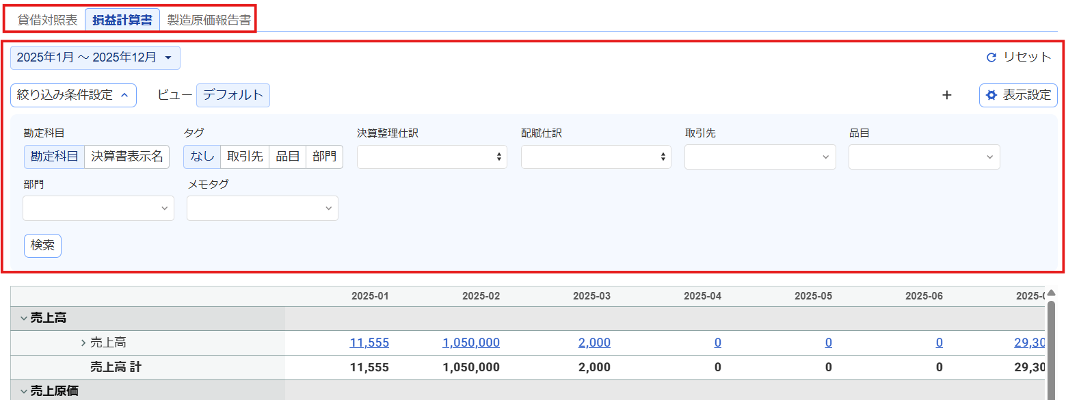The height and width of the screenshot is (400, 1066).
Task: Open the 取引先 filter combo box
Action: click(x=760, y=157)
